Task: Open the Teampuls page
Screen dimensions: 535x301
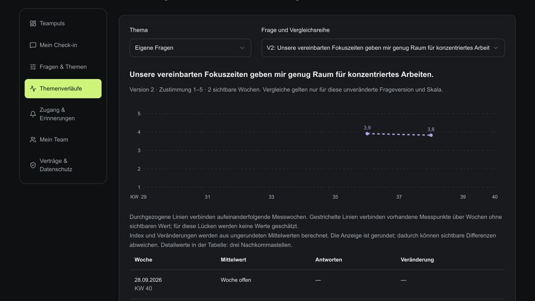Action: [x=63, y=23]
